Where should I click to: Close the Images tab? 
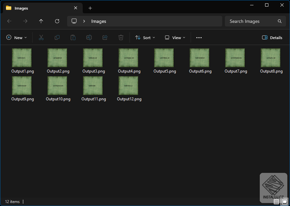75,8
